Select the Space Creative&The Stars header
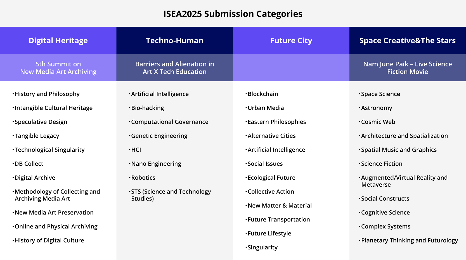 click(x=407, y=41)
